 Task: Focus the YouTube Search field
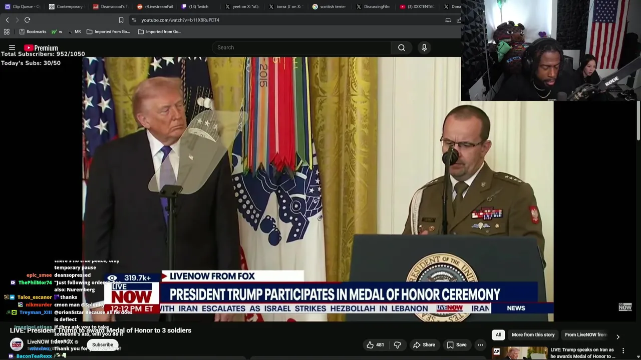[x=301, y=47]
